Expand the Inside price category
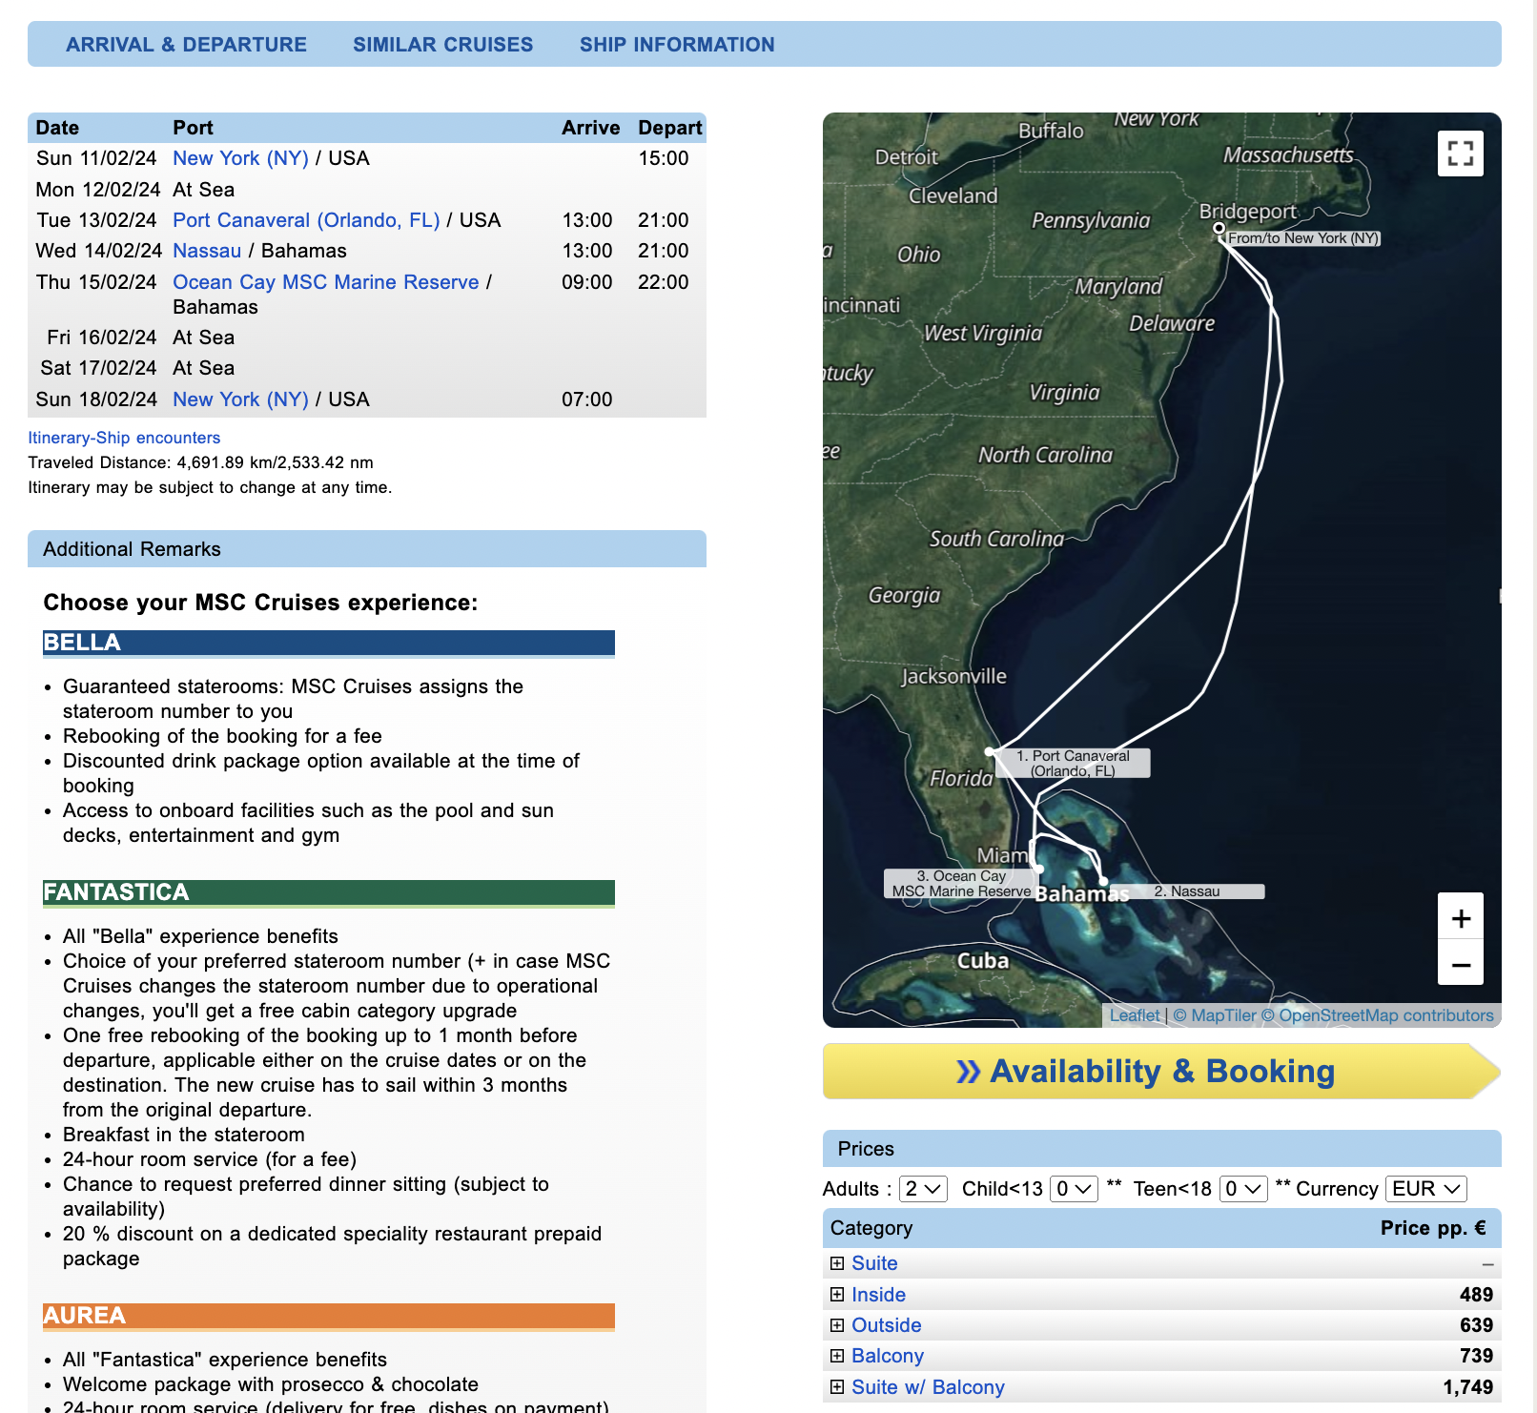Image resolution: width=1537 pixels, height=1413 pixels. tap(837, 1295)
